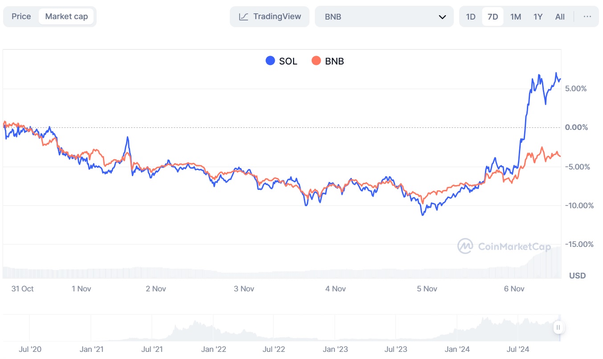
Task: Click the 0.00% y-axis label
Action: pyautogui.click(x=576, y=127)
